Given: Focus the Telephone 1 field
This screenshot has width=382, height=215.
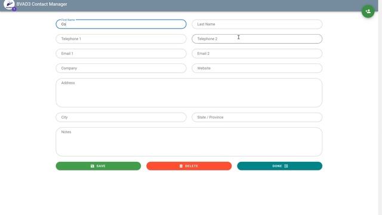Looking at the screenshot, I should (121, 39).
